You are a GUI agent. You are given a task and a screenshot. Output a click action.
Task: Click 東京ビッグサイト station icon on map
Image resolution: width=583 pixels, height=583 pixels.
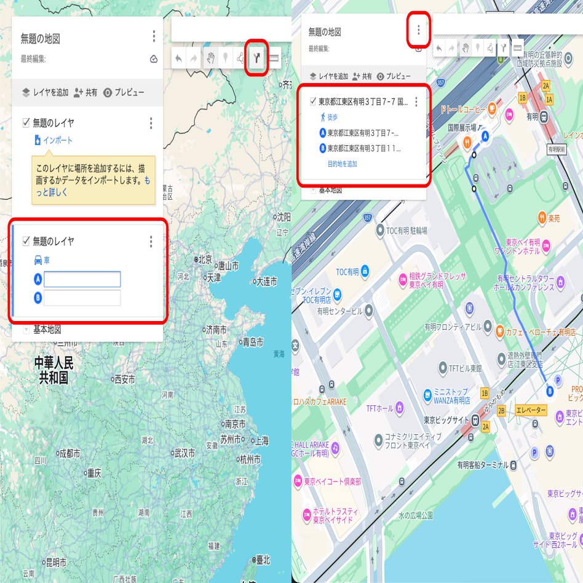point(475,420)
